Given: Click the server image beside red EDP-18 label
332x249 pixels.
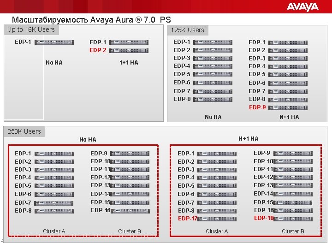Looking at the screenshot, I should coord(293,219).
